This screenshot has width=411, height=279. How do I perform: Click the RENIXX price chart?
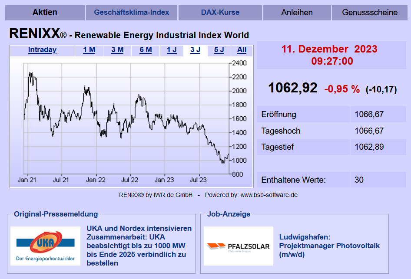coord(126,119)
